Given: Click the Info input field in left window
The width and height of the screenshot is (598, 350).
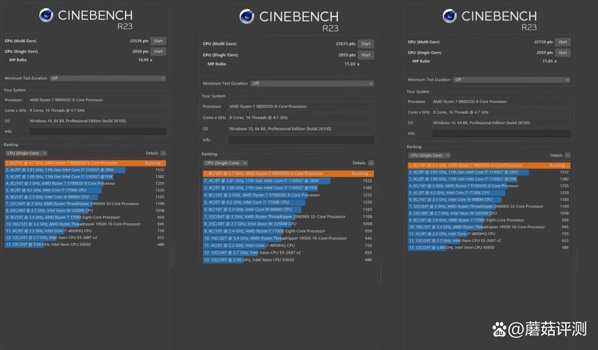Looking at the screenshot, I should tap(97, 131).
